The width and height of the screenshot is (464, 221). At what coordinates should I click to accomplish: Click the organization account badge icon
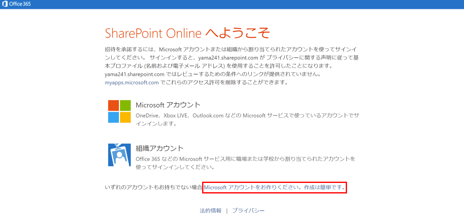pos(119,155)
